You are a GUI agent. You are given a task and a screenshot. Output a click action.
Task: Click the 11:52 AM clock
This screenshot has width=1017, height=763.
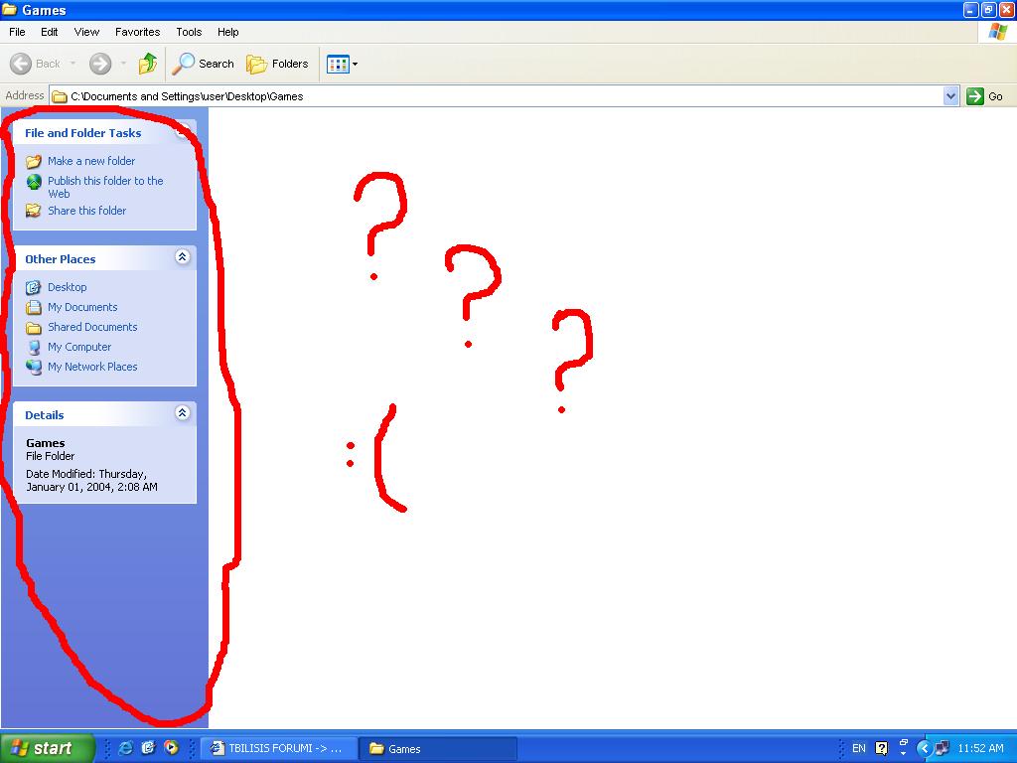980,748
